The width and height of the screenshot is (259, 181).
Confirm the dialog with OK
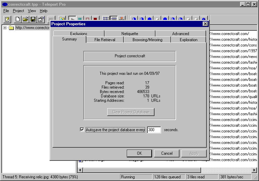pos(139,153)
